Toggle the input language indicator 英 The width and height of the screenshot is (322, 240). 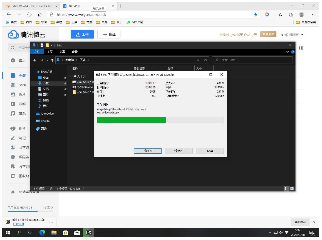click(286, 232)
